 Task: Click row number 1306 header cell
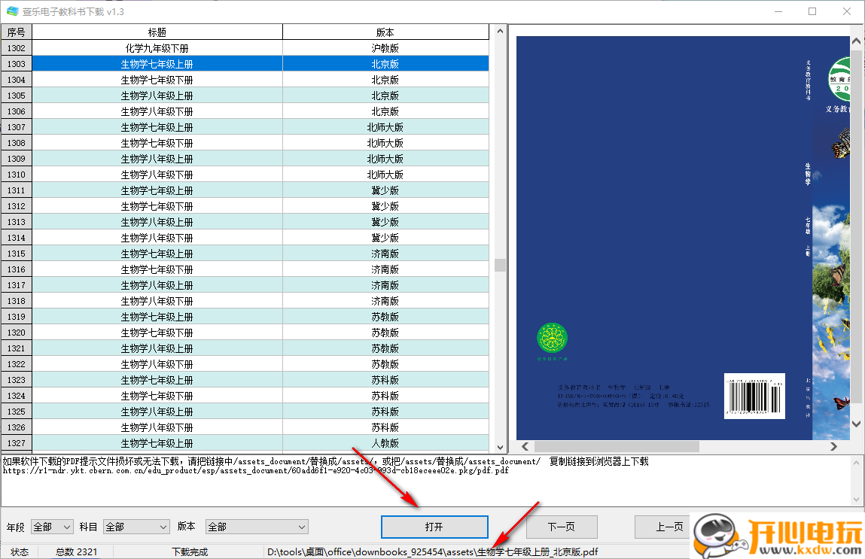(x=17, y=111)
